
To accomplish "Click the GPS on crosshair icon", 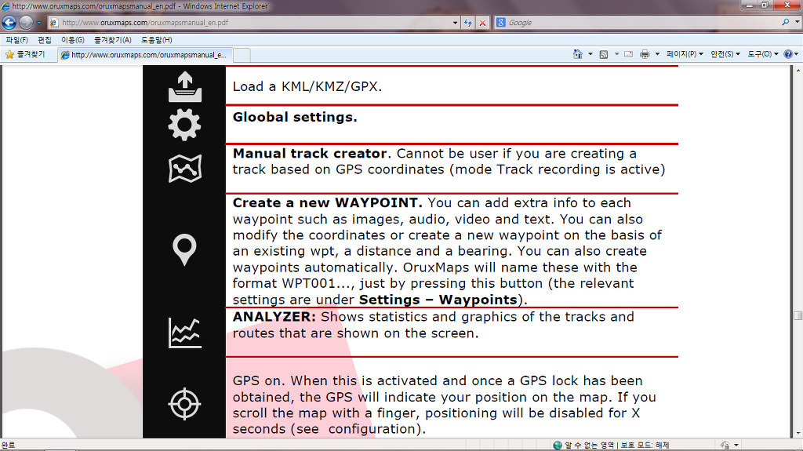I will 184,404.
